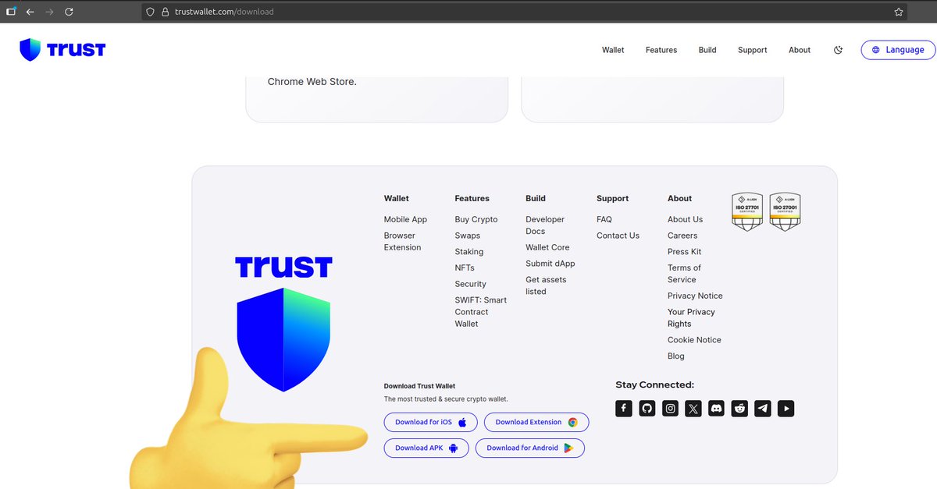Open the Build header menu
This screenshot has height=489, width=937.
pos(707,50)
